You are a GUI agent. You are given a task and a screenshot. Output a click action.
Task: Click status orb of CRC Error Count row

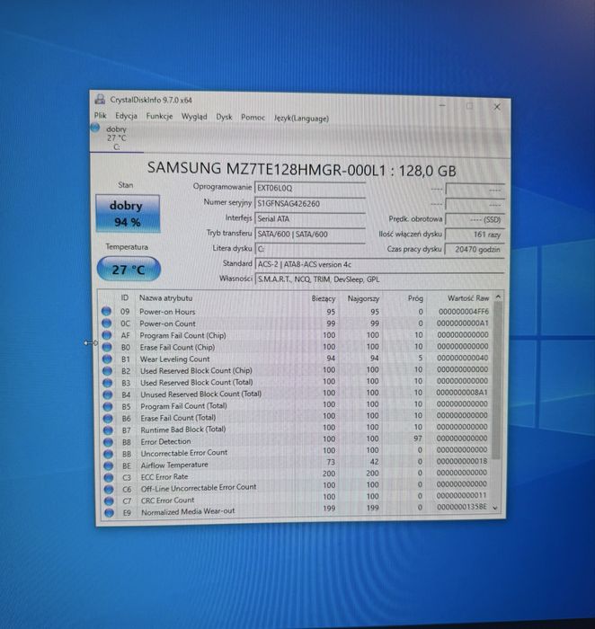109,501
